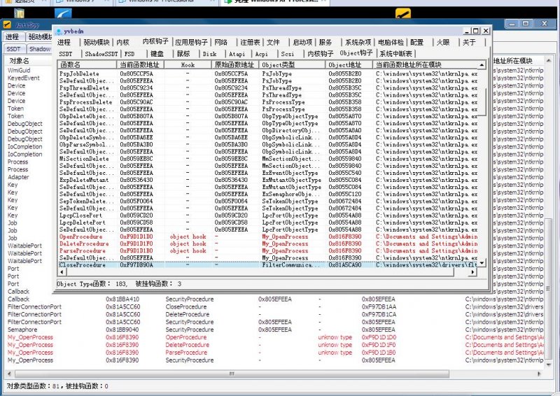Select the 配置 tab
560x396 pixels.
pyautogui.click(x=416, y=42)
